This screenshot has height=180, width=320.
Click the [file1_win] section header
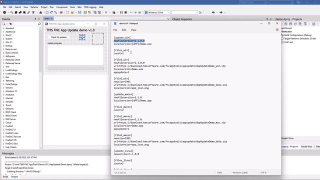(x=121, y=59)
